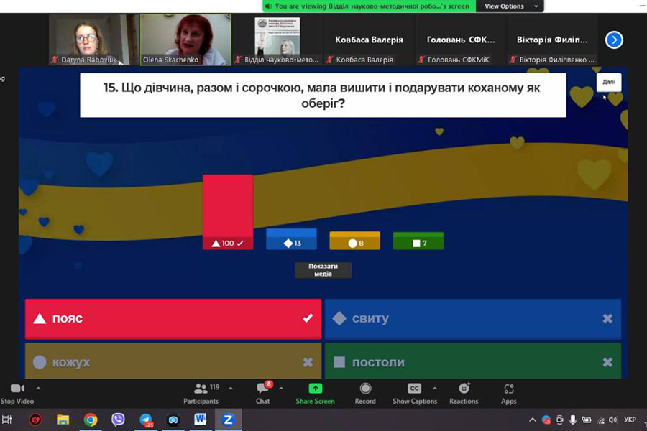Open Zoom Apps
This screenshot has height=431, width=647.
pyautogui.click(x=509, y=394)
